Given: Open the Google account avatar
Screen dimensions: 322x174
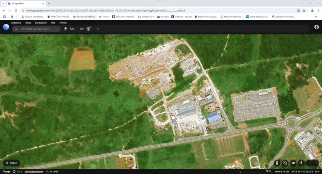Looking at the screenshot, I should 316,27.
